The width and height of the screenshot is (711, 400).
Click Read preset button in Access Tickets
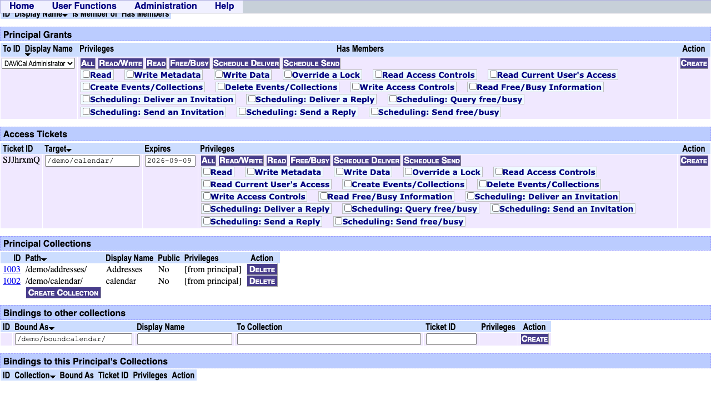point(277,161)
